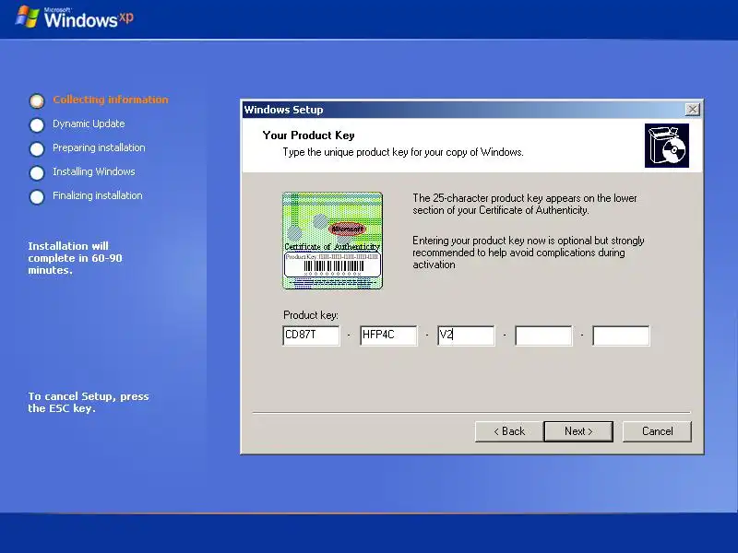
Task: Click the "Your Product Key" heading
Action: [308, 135]
